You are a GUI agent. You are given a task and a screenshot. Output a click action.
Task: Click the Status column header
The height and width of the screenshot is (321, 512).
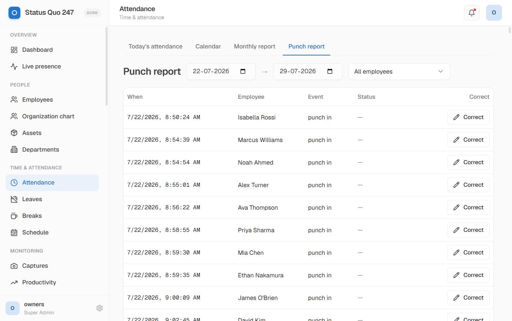367,97
